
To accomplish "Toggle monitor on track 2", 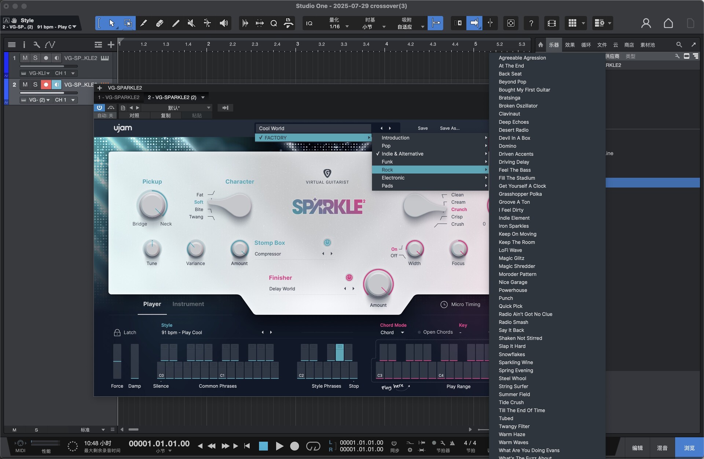I will tap(56, 85).
